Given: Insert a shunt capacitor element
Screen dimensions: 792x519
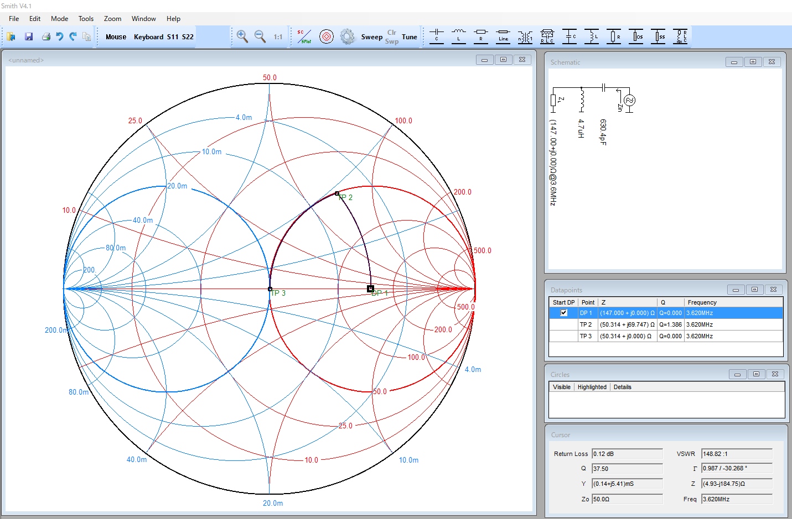Looking at the screenshot, I should [570, 36].
